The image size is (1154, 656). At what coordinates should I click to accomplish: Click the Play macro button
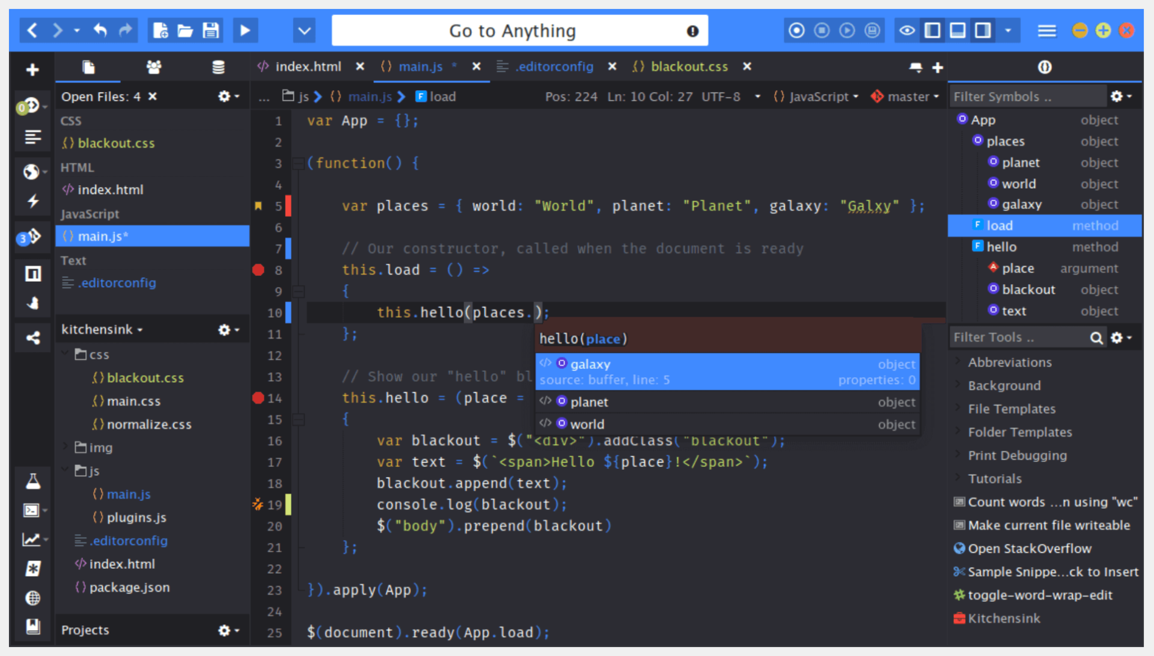847,31
